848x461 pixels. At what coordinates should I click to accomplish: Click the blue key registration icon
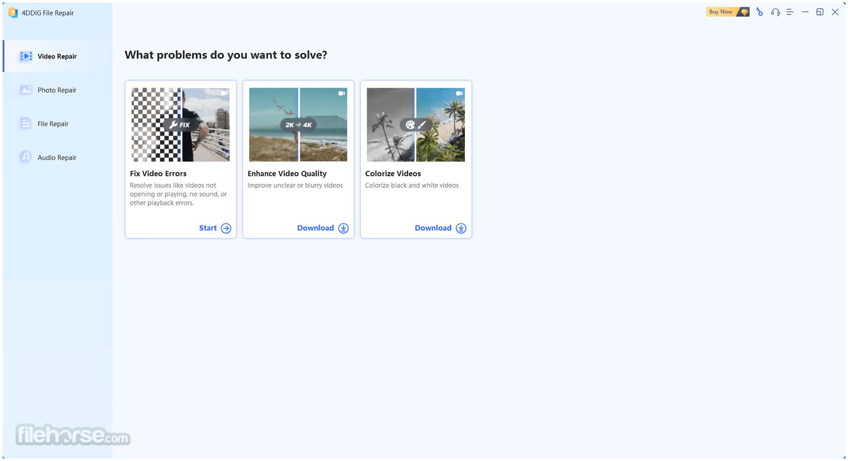point(759,12)
